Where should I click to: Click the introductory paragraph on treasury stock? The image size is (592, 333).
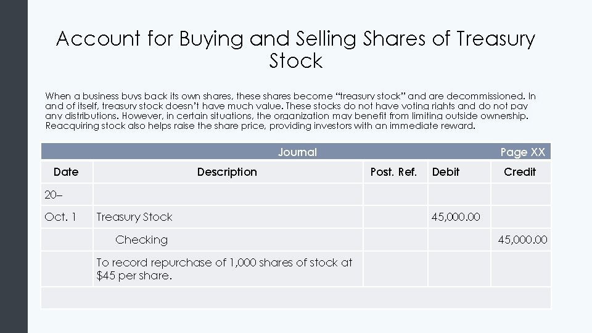(x=290, y=111)
